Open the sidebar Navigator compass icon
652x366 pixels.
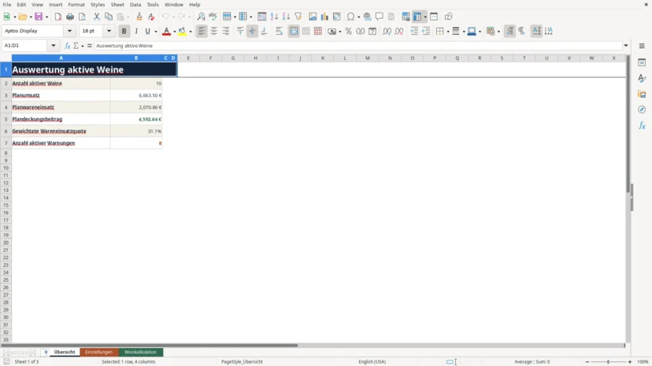click(642, 109)
